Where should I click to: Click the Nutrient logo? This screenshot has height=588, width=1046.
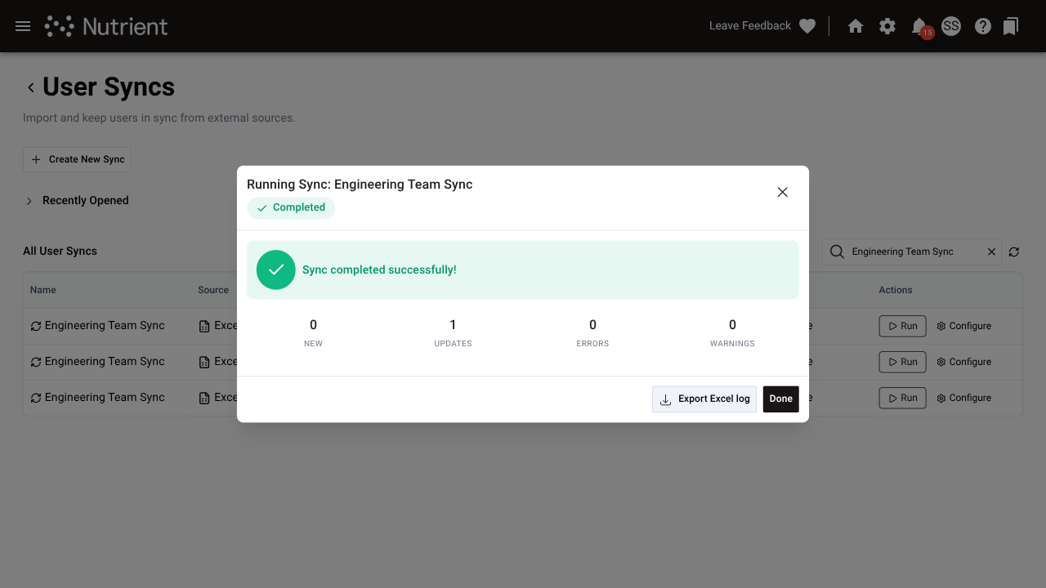[x=106, y=25]
